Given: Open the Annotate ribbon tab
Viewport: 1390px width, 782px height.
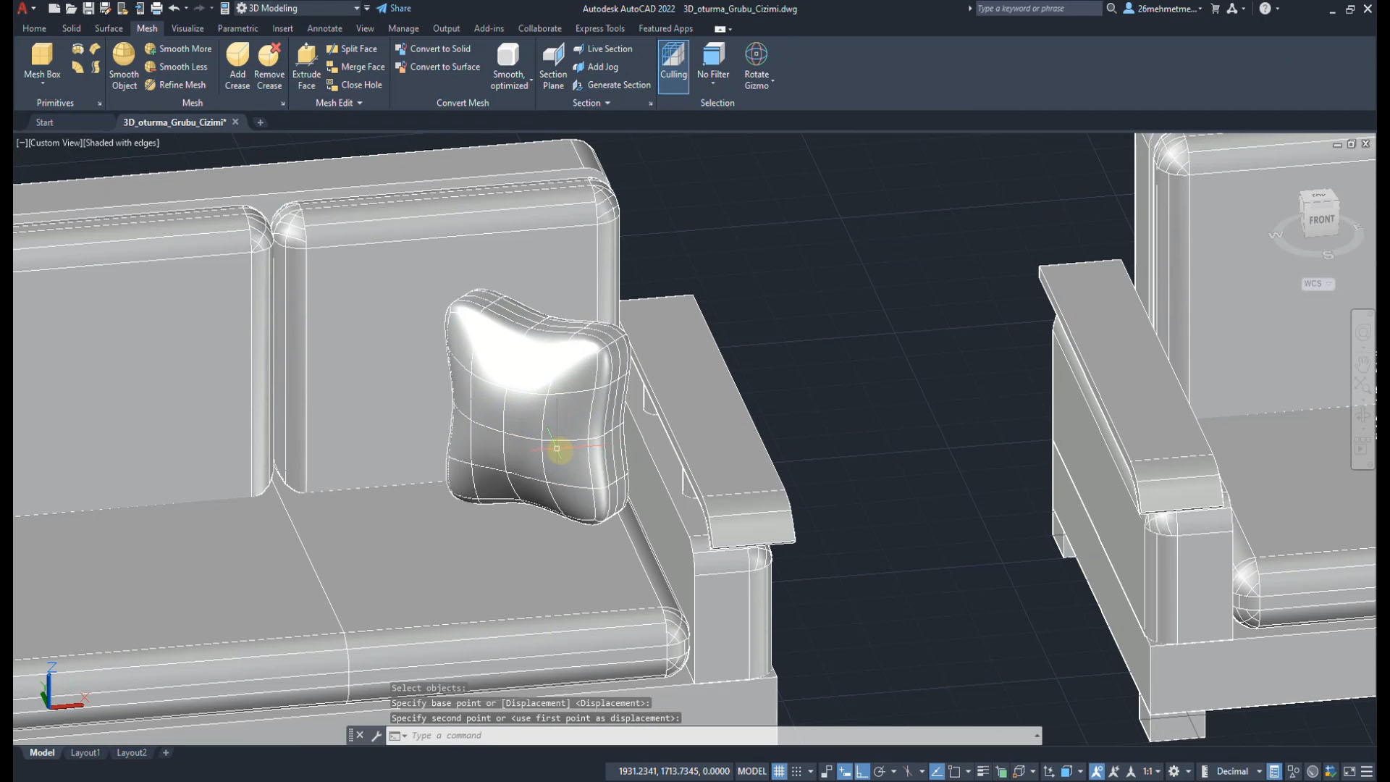Looking at the screenshot, I should (x=324, y=28).
